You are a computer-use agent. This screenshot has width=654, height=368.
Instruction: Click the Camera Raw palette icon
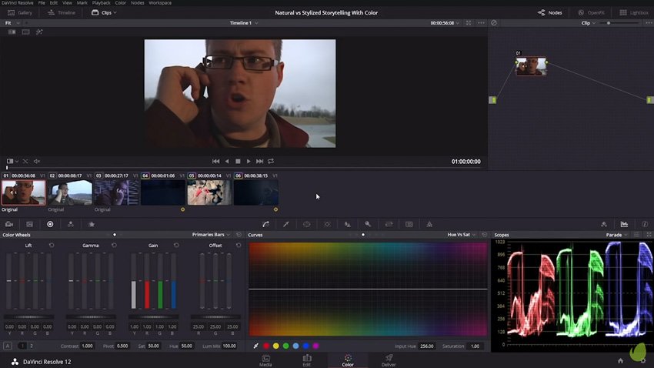[x=9, y=224]
